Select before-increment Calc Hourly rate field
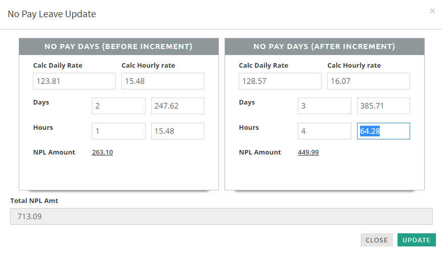The image size is (442, 253). (162, 81)
